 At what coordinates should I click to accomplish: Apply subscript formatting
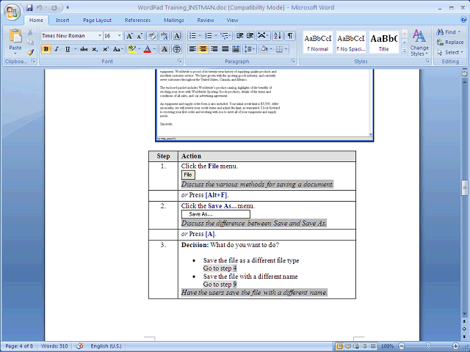click(95, 49)
